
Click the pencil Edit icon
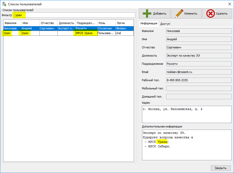click(179, 13)
